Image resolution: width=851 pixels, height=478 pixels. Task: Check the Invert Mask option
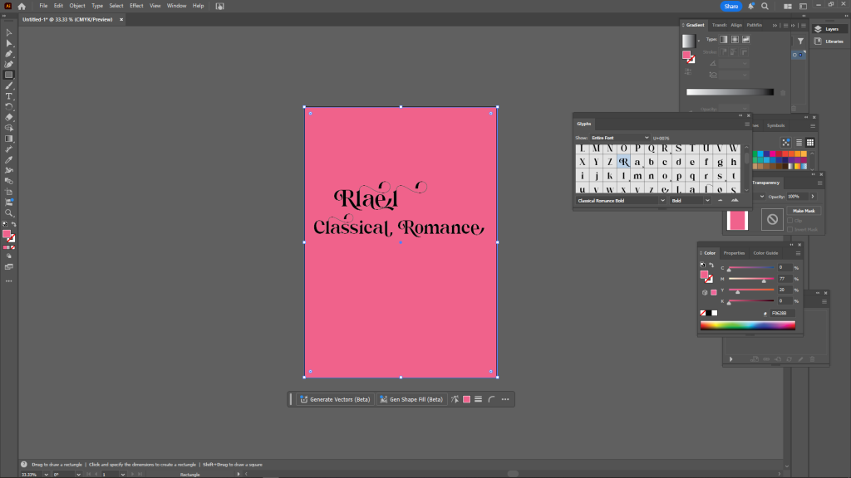(x=790, y=230)
